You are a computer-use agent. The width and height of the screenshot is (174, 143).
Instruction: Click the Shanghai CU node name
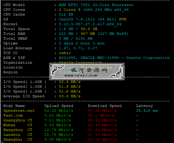pyautogui.click(x=18, y=139)
